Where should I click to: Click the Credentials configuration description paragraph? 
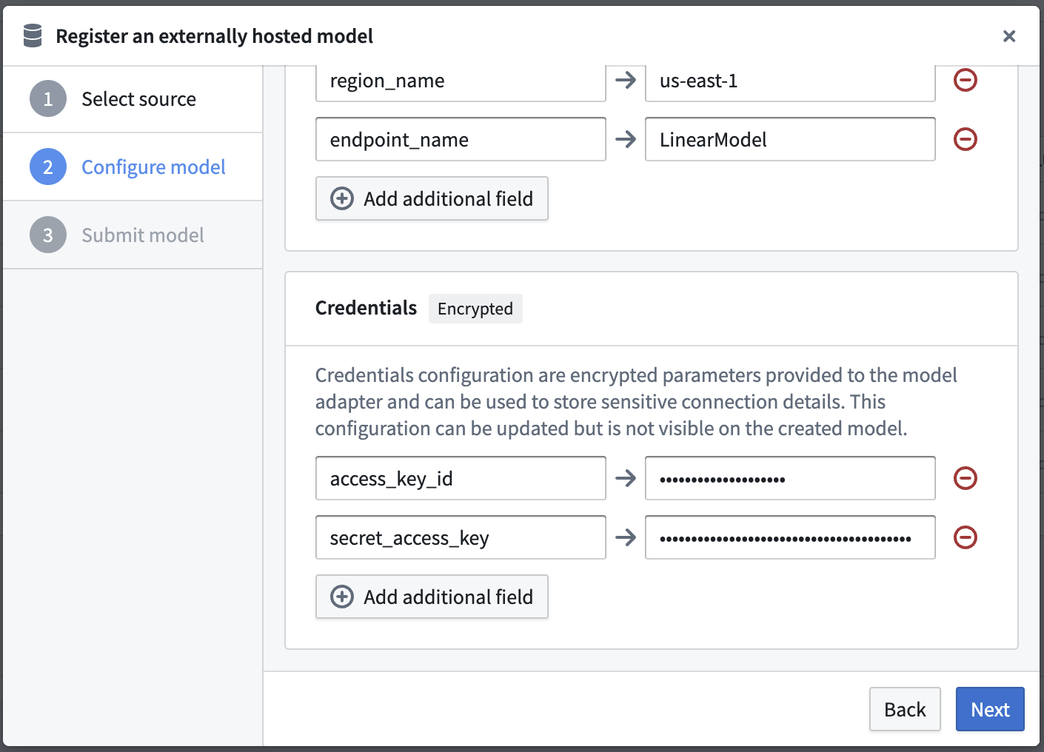(x=636, y=402)
